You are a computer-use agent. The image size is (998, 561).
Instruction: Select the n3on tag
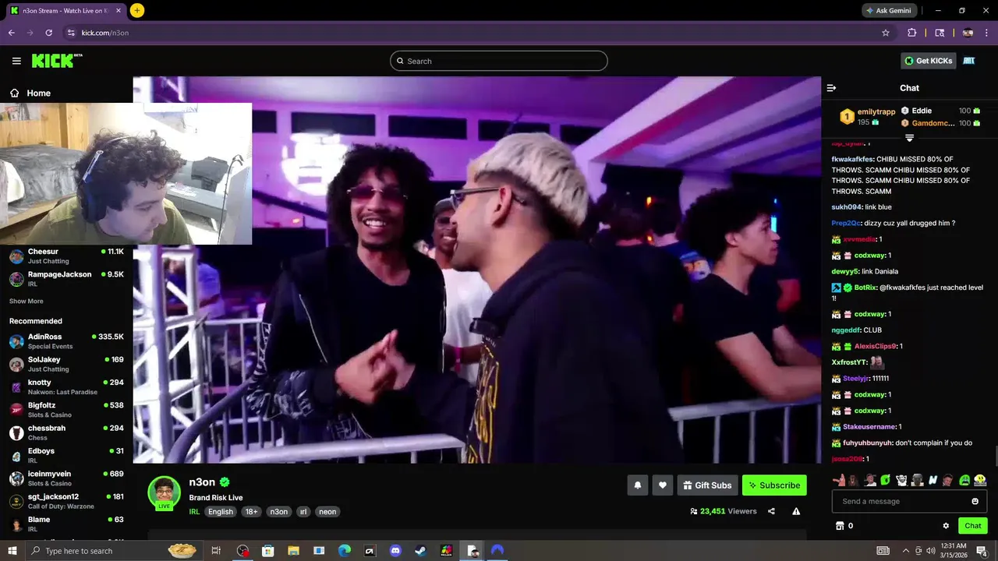[279, 512]
